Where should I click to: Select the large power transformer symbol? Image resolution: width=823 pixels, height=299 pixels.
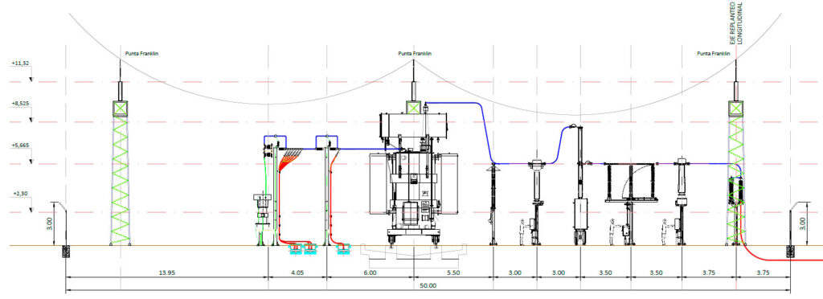pyautogui.click(x=414, y=178)
